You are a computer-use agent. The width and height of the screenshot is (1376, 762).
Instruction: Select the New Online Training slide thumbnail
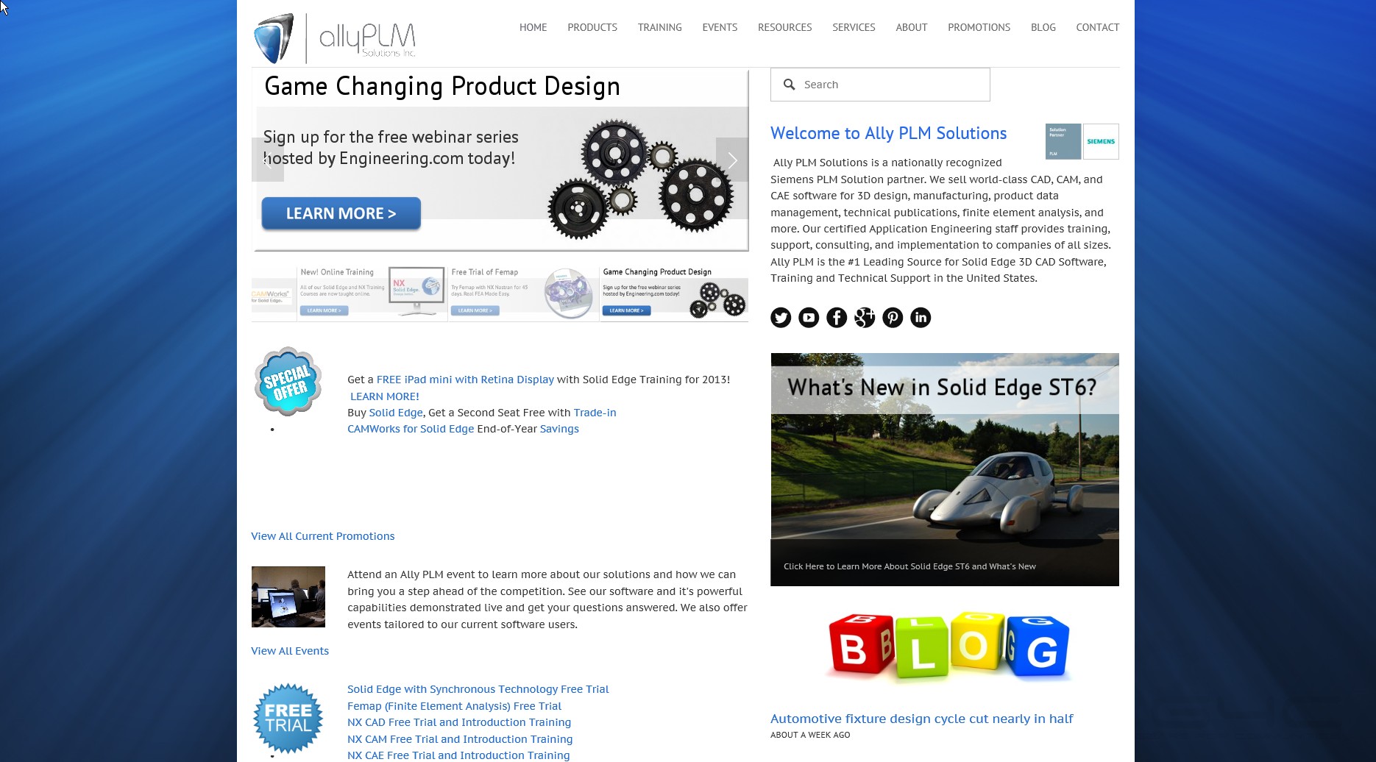(372, 293)
